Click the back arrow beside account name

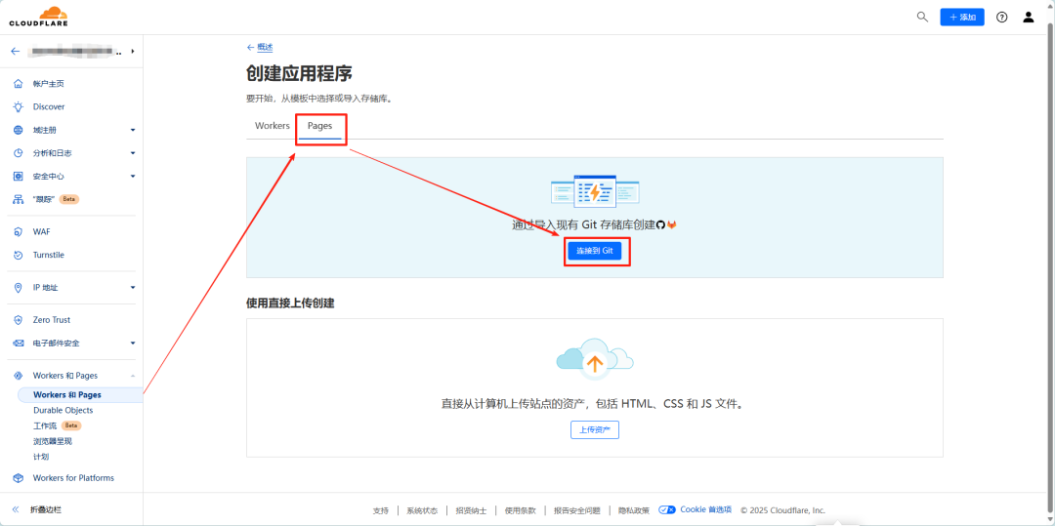(x=16, y=51)
